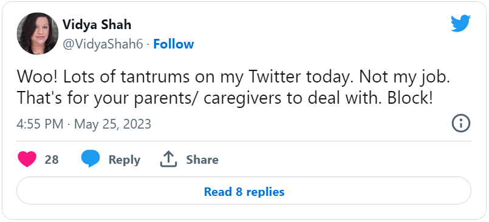
Task: Select the Share text label
Action: point(202,160)
